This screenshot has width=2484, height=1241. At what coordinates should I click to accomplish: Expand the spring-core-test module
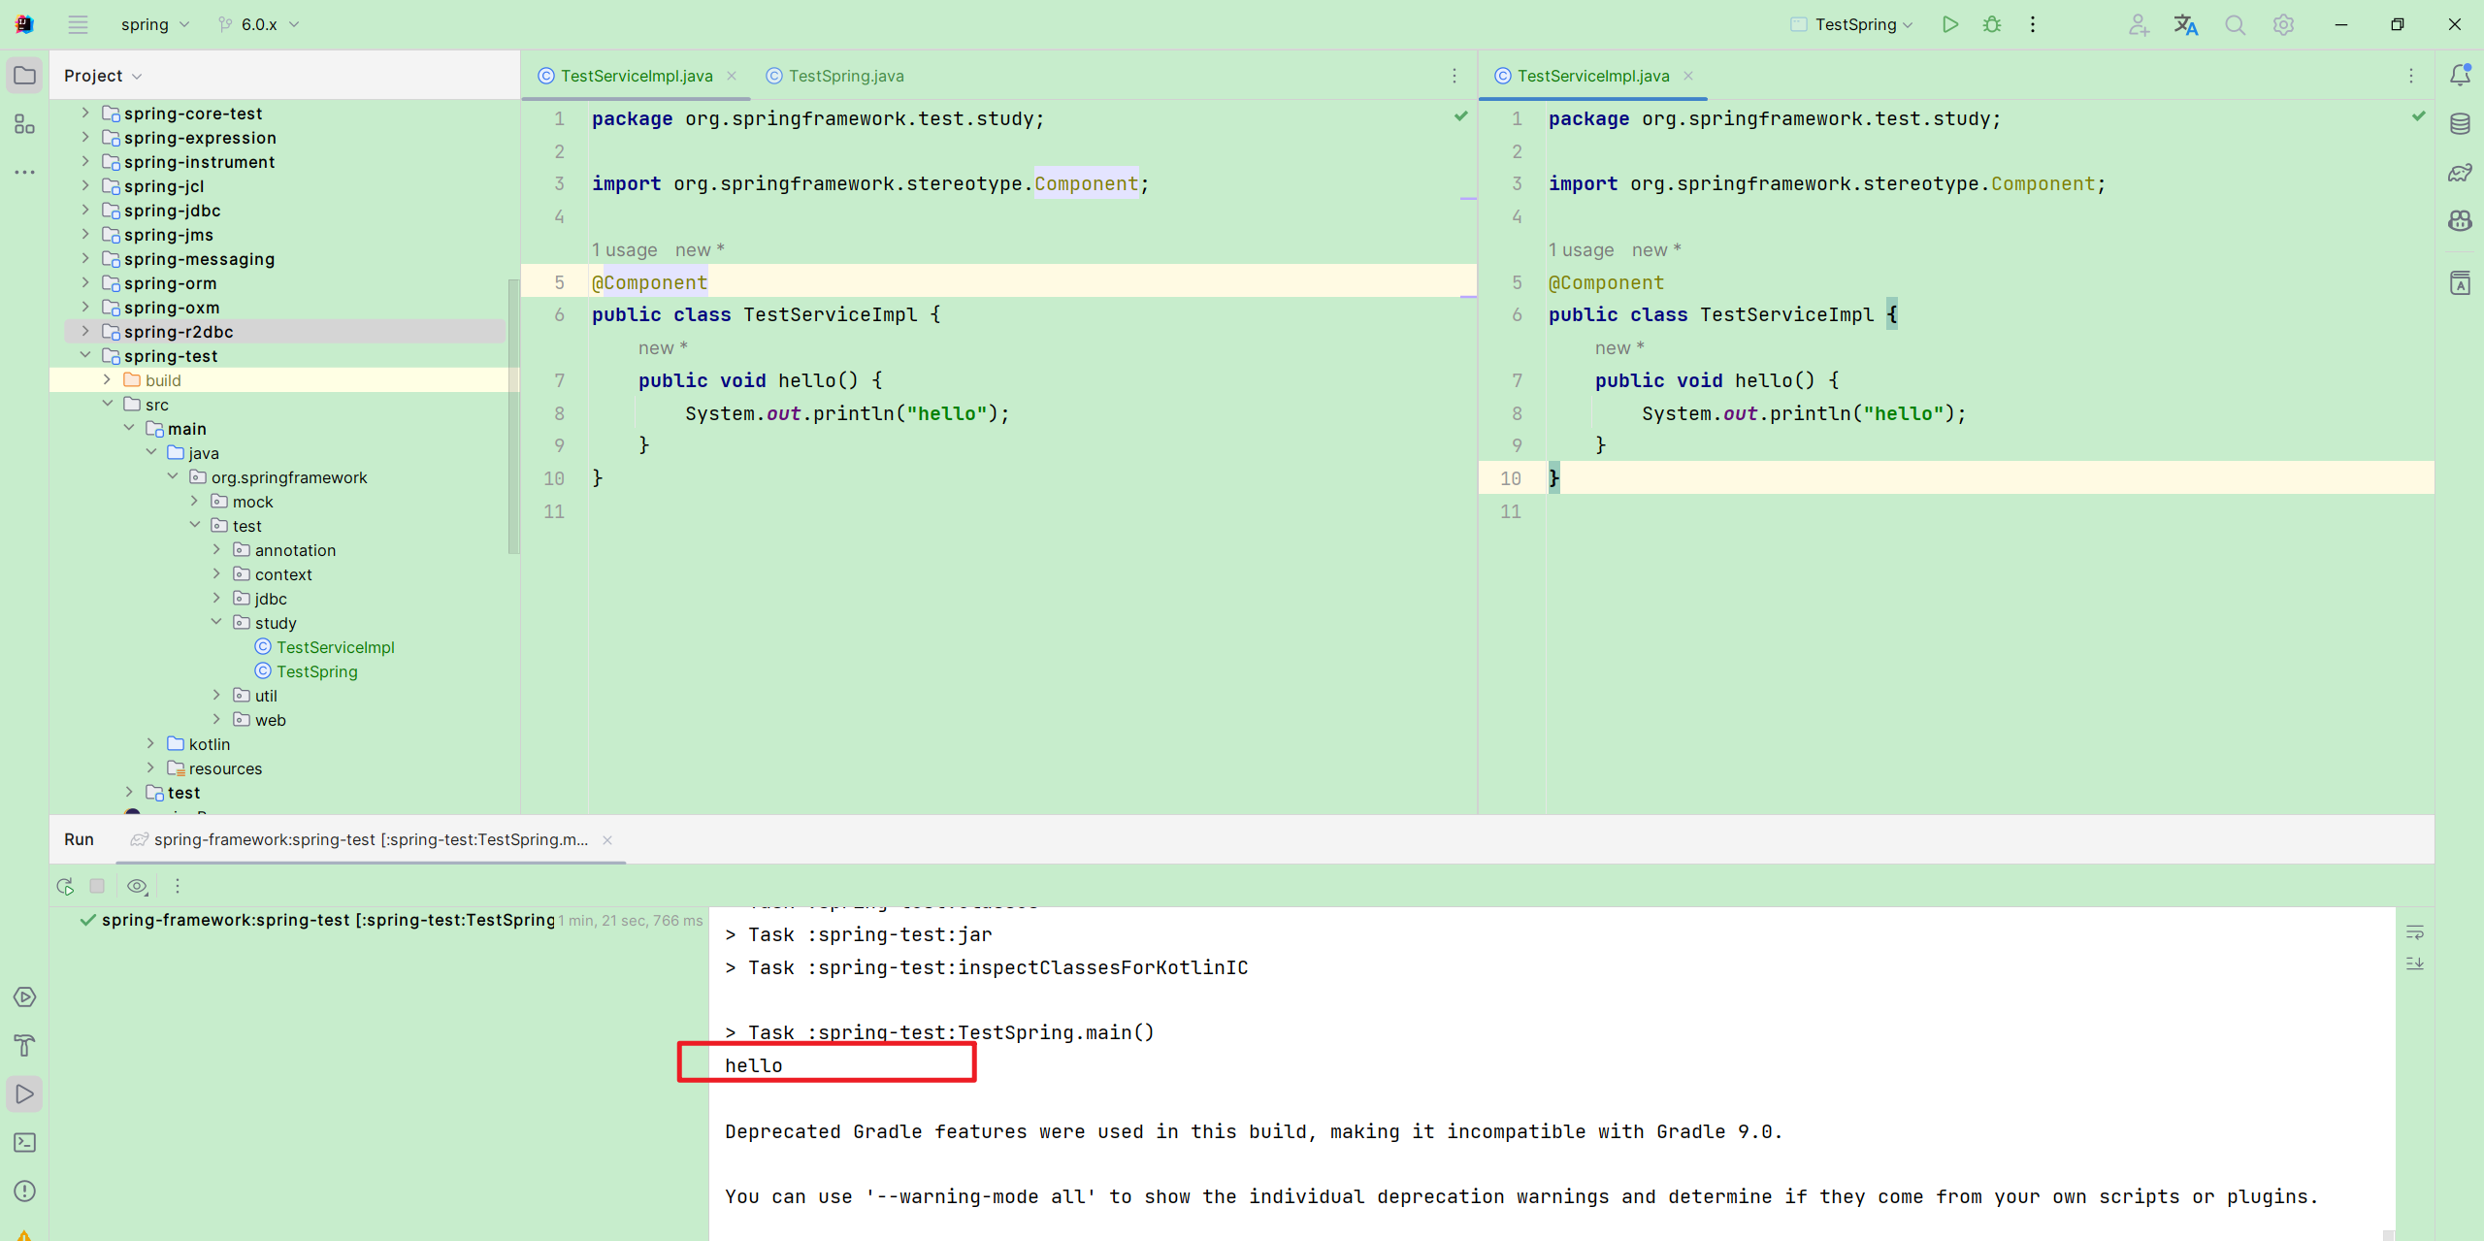(x=85, y=113)
